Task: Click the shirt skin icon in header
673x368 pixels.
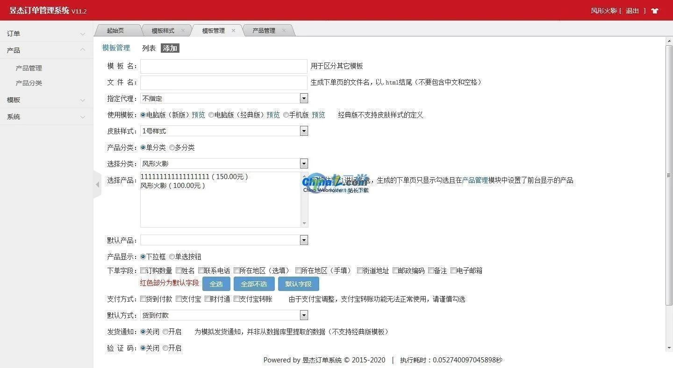Action: coord(655,11)
